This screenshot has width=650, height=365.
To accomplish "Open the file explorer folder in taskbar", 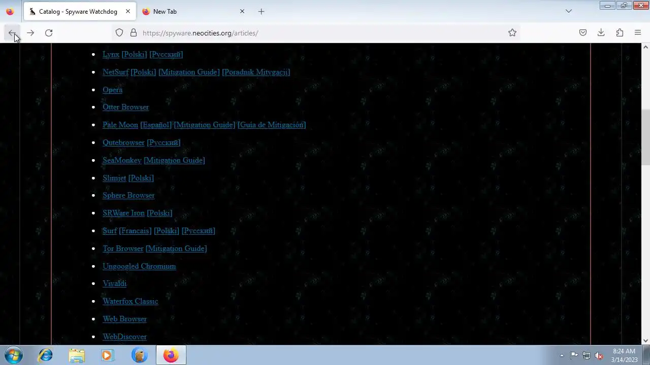I will [x=77, y=355].
